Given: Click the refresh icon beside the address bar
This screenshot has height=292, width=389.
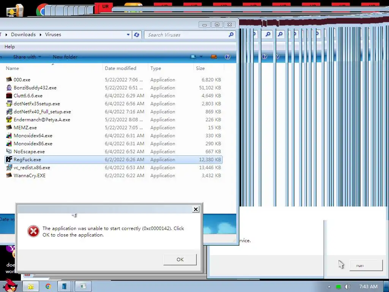Looking at the screenshot, I should click(136, 35).
